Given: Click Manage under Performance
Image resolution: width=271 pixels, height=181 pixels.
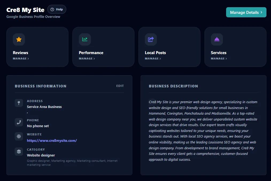Looking at the screenshot, I should 87,59.
